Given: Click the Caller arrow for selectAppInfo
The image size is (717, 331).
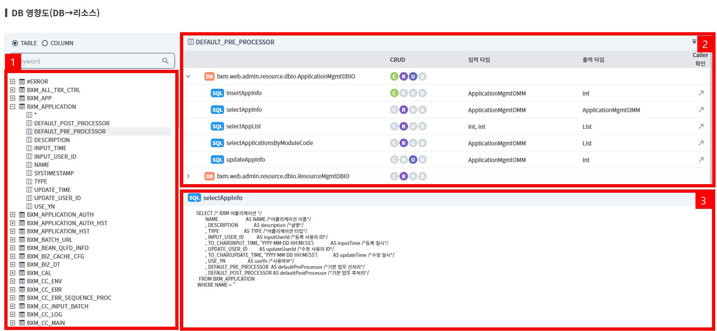Looking at the screenshot, I should pos(701,110).
